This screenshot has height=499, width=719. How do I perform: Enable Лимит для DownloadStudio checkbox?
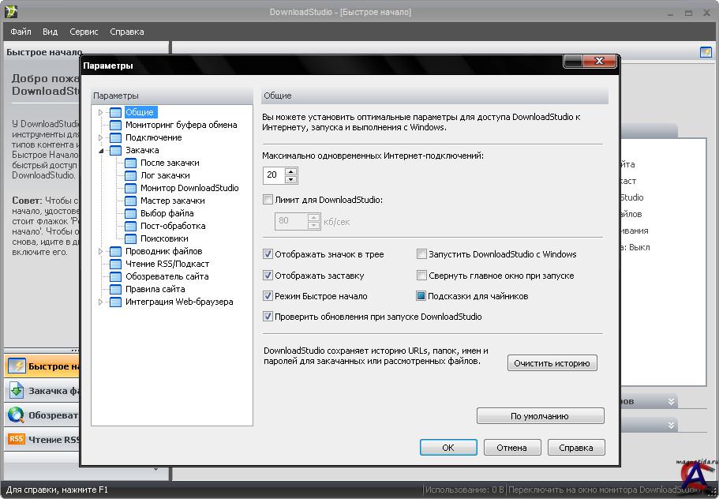click(x=268, y=200)
